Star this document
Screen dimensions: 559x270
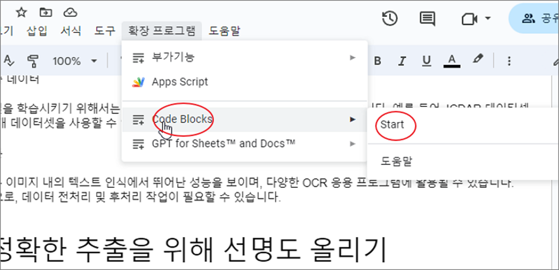[21, 12]
